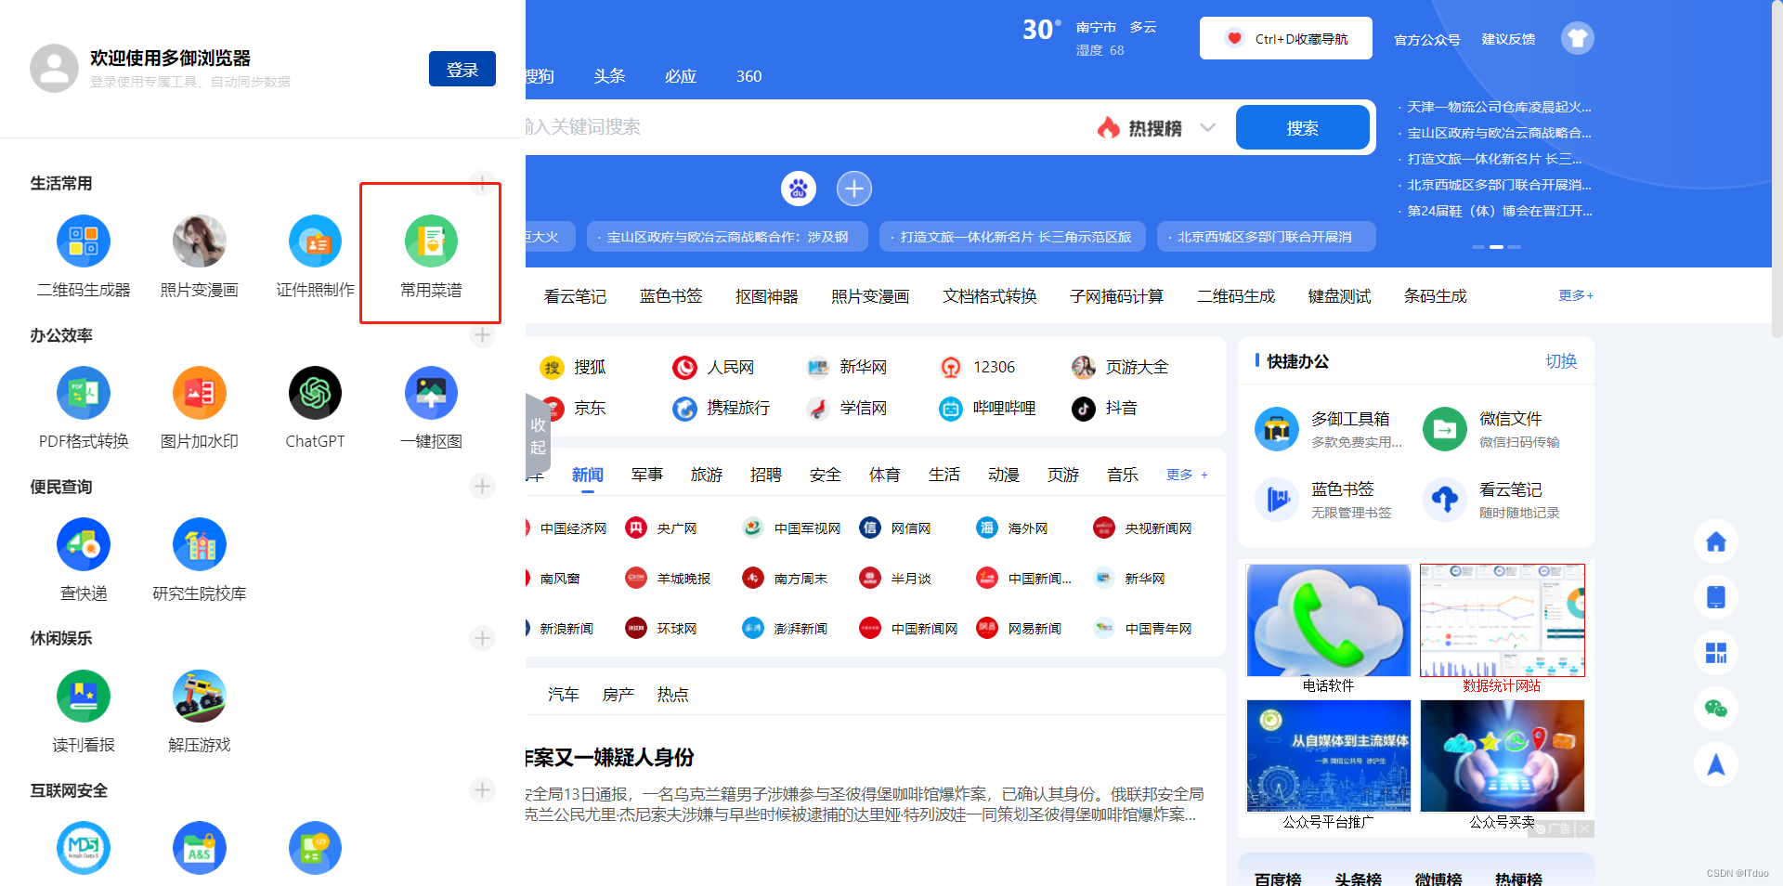Open the 常用菜谱 recipe icon
The image size is (1783, 886).
click(431, 241)
